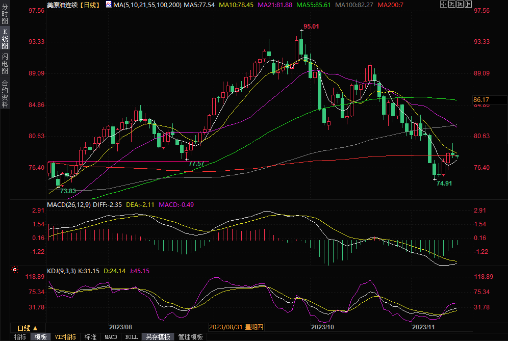Apply the BOLL template button
508x341 pixels.
click(x=132, y=337)
